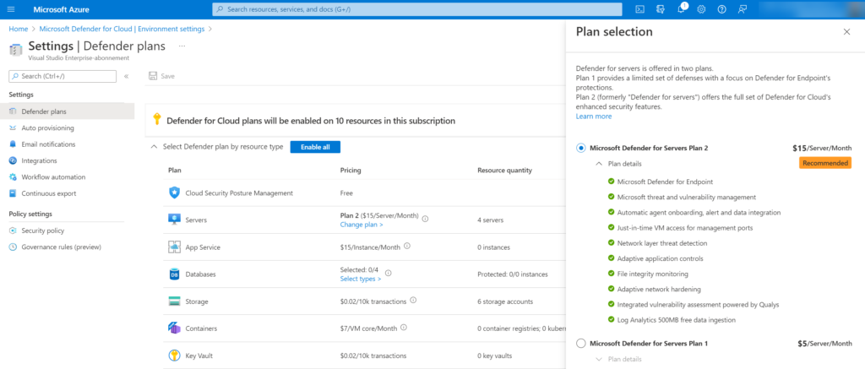Click the Enable all button
This screenshot has height=369, width=865.
pyautogui.click(x=315, y=147)
